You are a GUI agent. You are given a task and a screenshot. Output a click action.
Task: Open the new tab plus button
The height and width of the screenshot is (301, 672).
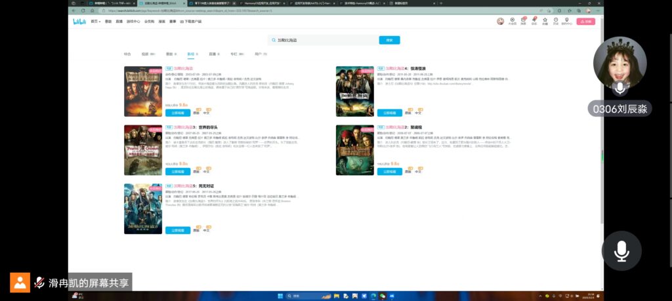pyautogui.click(x=441, y=3)
